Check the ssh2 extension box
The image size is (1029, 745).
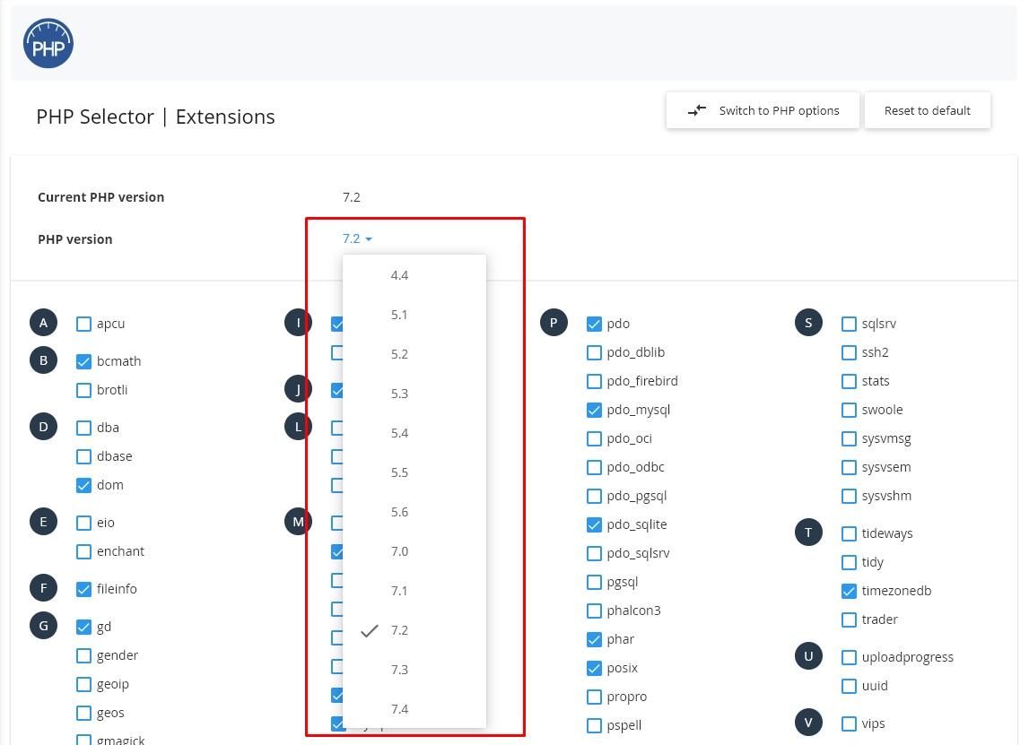(849, 353)
